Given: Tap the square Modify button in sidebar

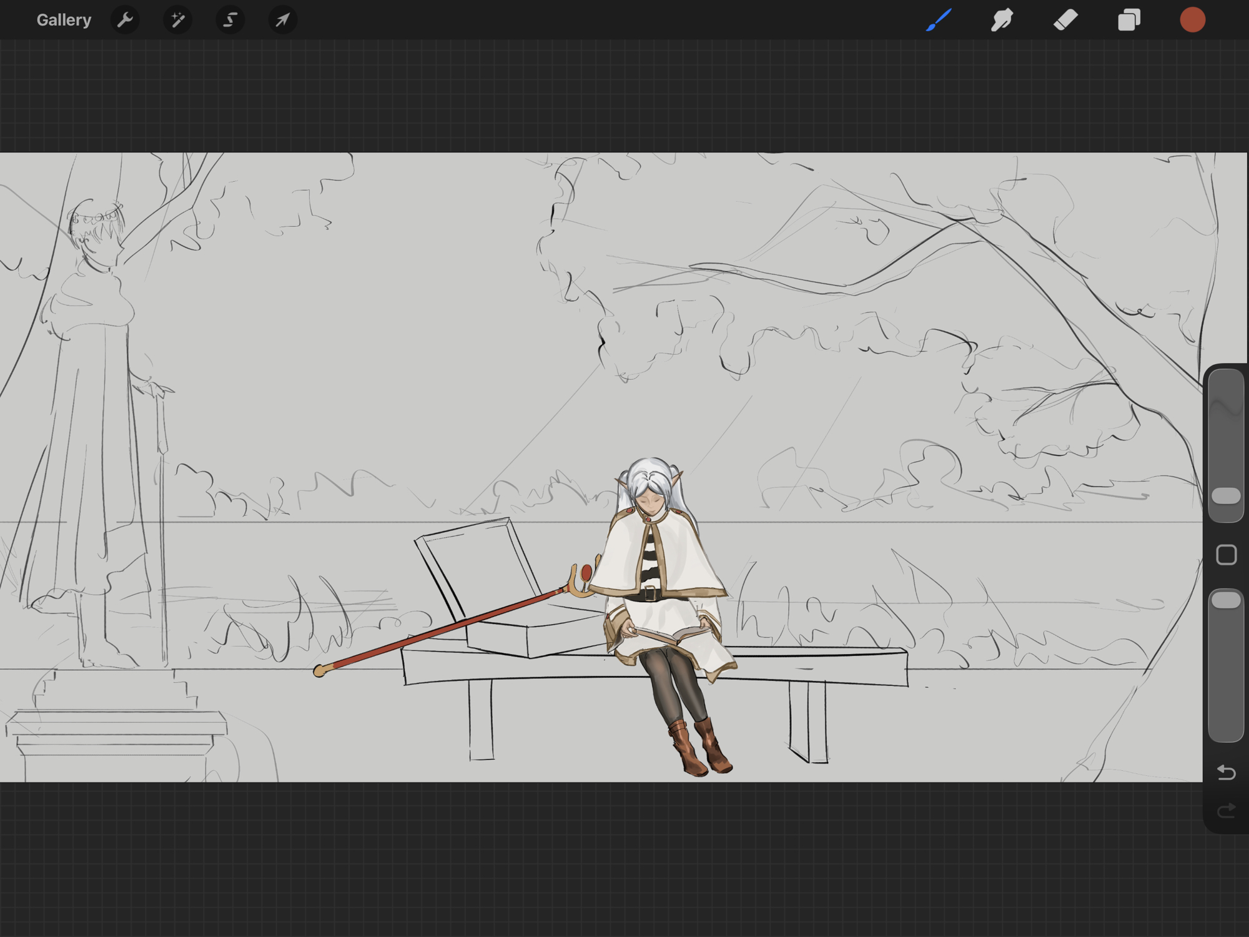Looking at the screenshot, I should 1226,555.
